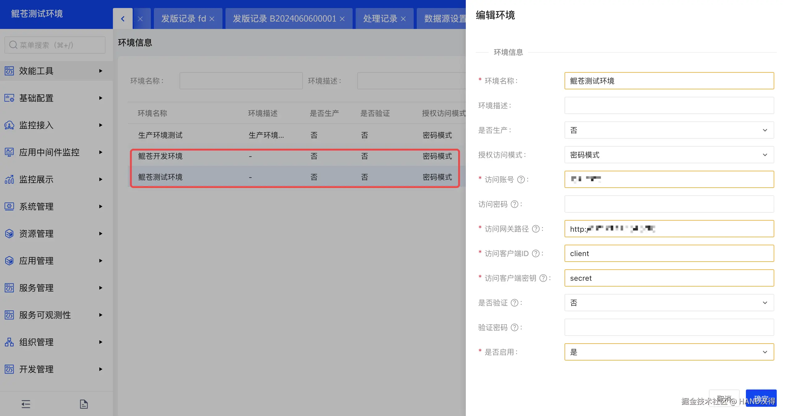
Task: Open the 授权访问模式 dropdown
Action: [x=669, y=155]
